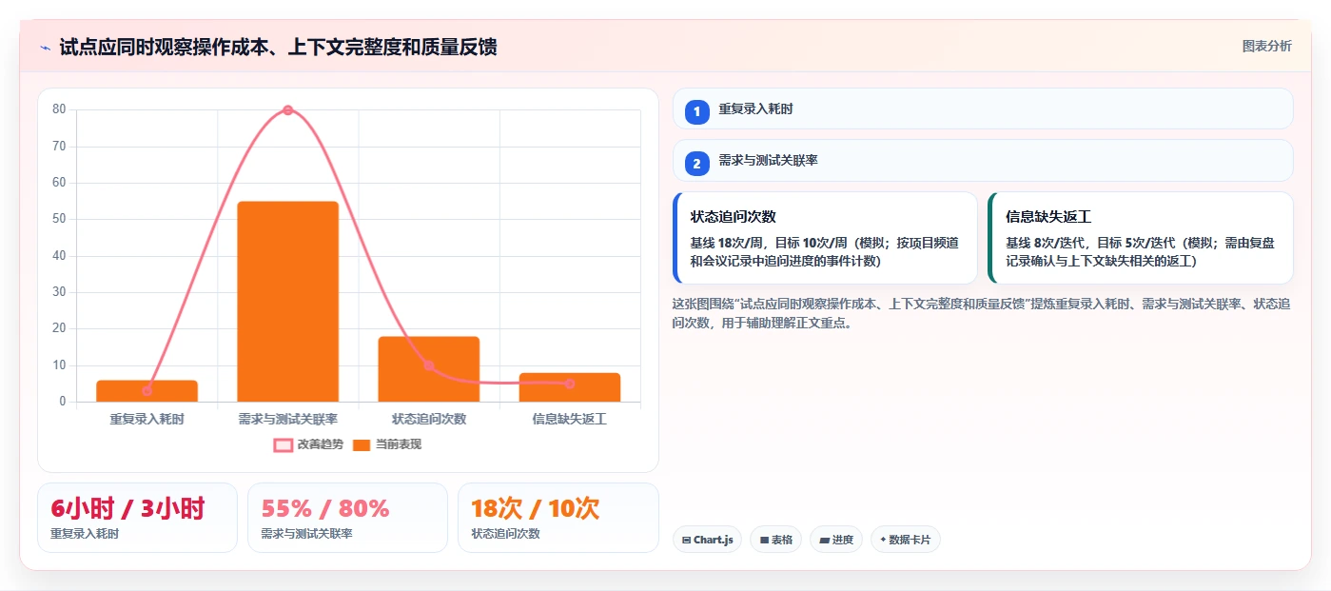1331x591 pixels.
Task: Click the y-axis value 20
Action: (59, 328)
